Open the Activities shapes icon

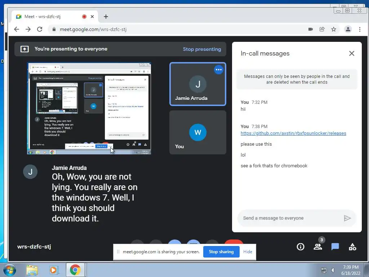point(352,247)
